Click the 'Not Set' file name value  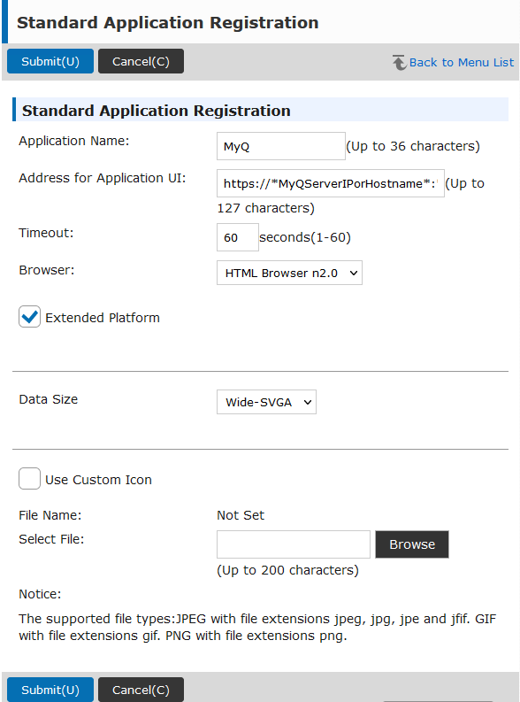[241, 515]
